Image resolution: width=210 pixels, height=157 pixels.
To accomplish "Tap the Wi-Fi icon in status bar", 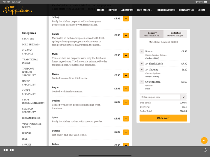I will [x=196, y=2].
